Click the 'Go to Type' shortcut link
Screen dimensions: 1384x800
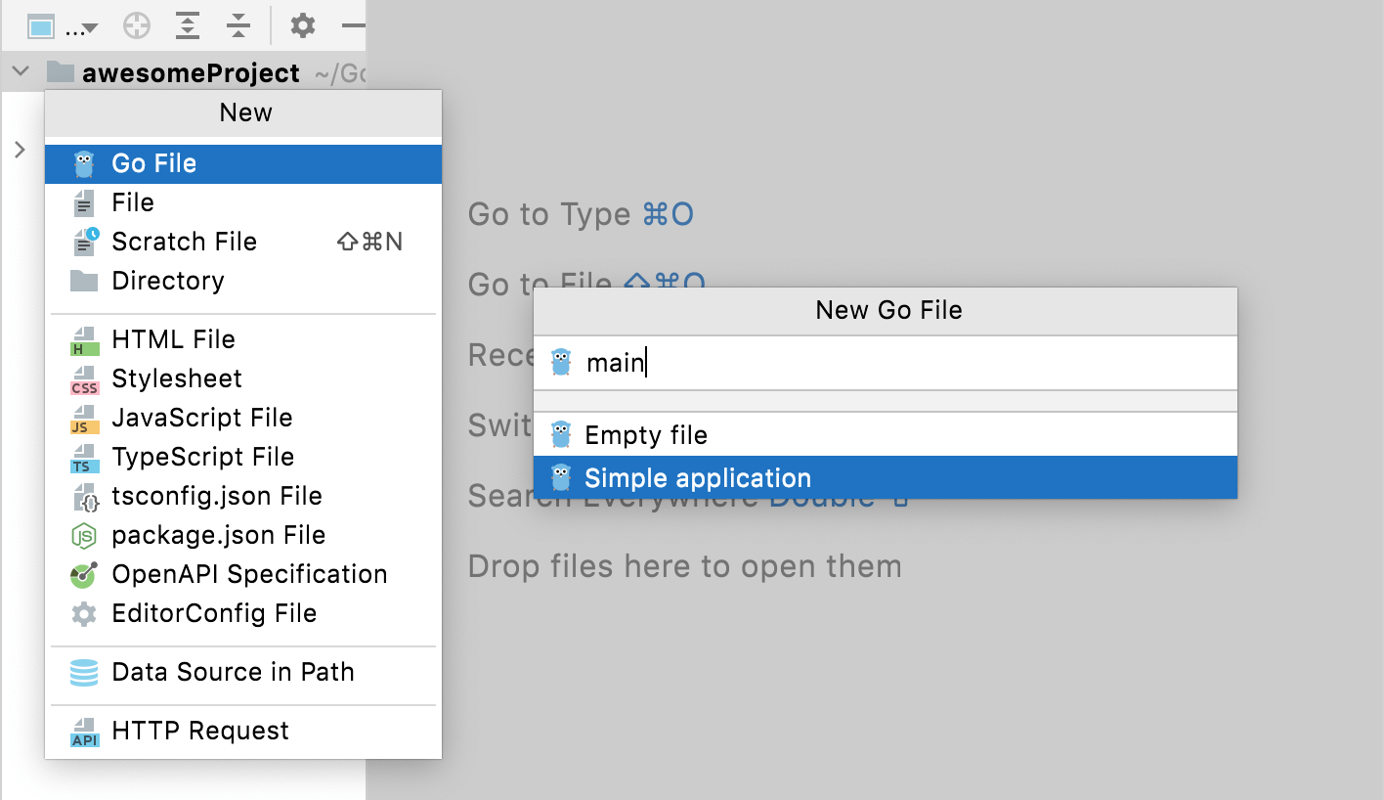[581, 214]
